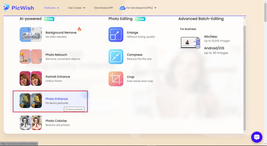Click the API badge icon

122,8
